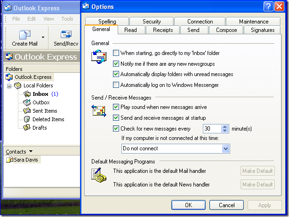This screenshot has height=217, width=289.
Task: Select the Outbox folder label
Action: pos(41,102)
